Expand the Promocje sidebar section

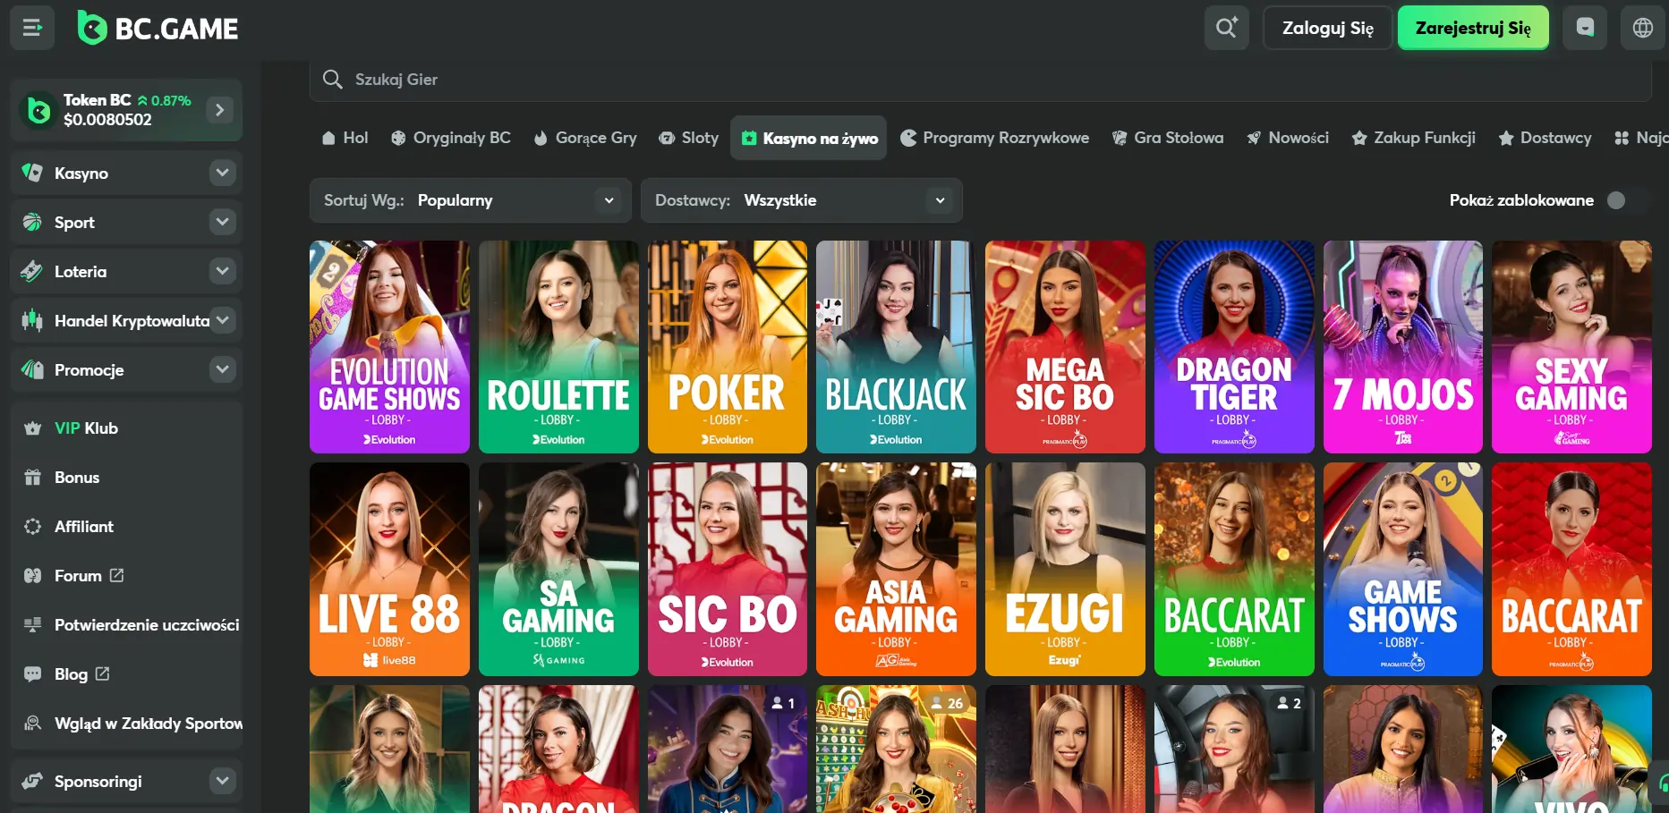pyautogui.click(x=223, y=369)
